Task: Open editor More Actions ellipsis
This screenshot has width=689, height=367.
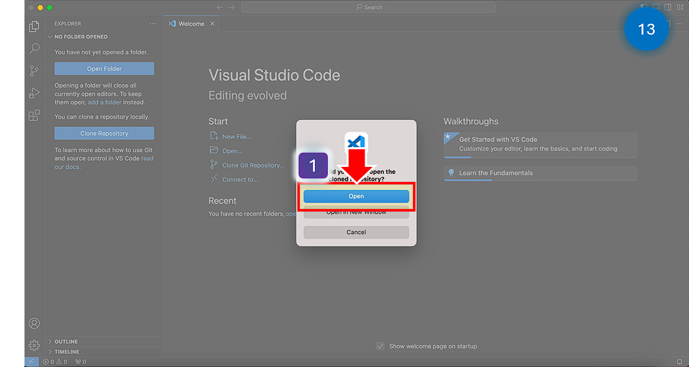Action: tap(679, 24)
